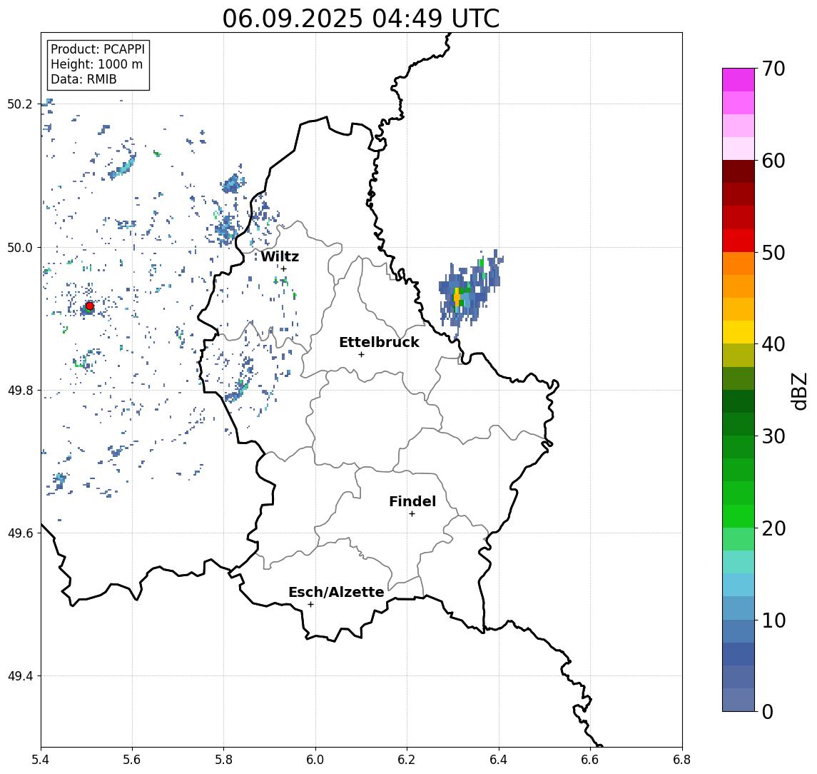Click the latitude tick label 50.0
Screen dimensions: 817x774
[20, 247]
